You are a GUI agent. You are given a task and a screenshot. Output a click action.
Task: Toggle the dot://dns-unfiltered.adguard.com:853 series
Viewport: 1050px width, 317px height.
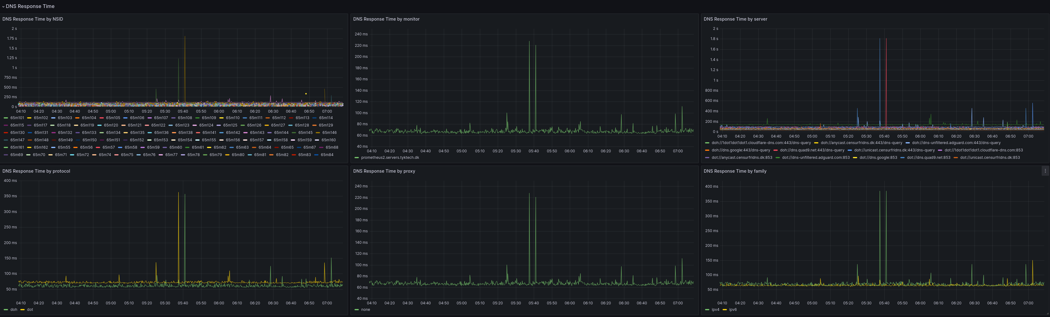[x=816, y=158]
